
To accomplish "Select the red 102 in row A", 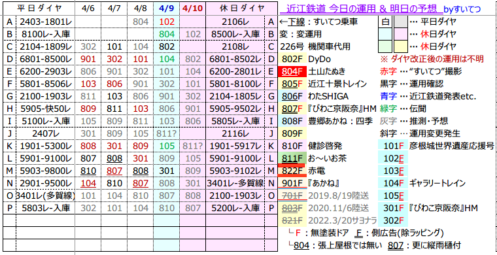I will pyautogui.click(x=166, y=22).
